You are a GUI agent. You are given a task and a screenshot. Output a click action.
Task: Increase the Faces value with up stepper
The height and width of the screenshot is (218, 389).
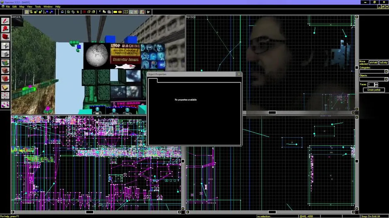pyautogui.click(x=376, y=83)
